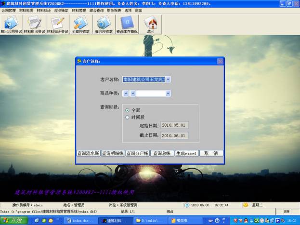Click the 生成excel button
Image resolution: width=300 pixels, height=225 pixels.
tap(186, 153)
